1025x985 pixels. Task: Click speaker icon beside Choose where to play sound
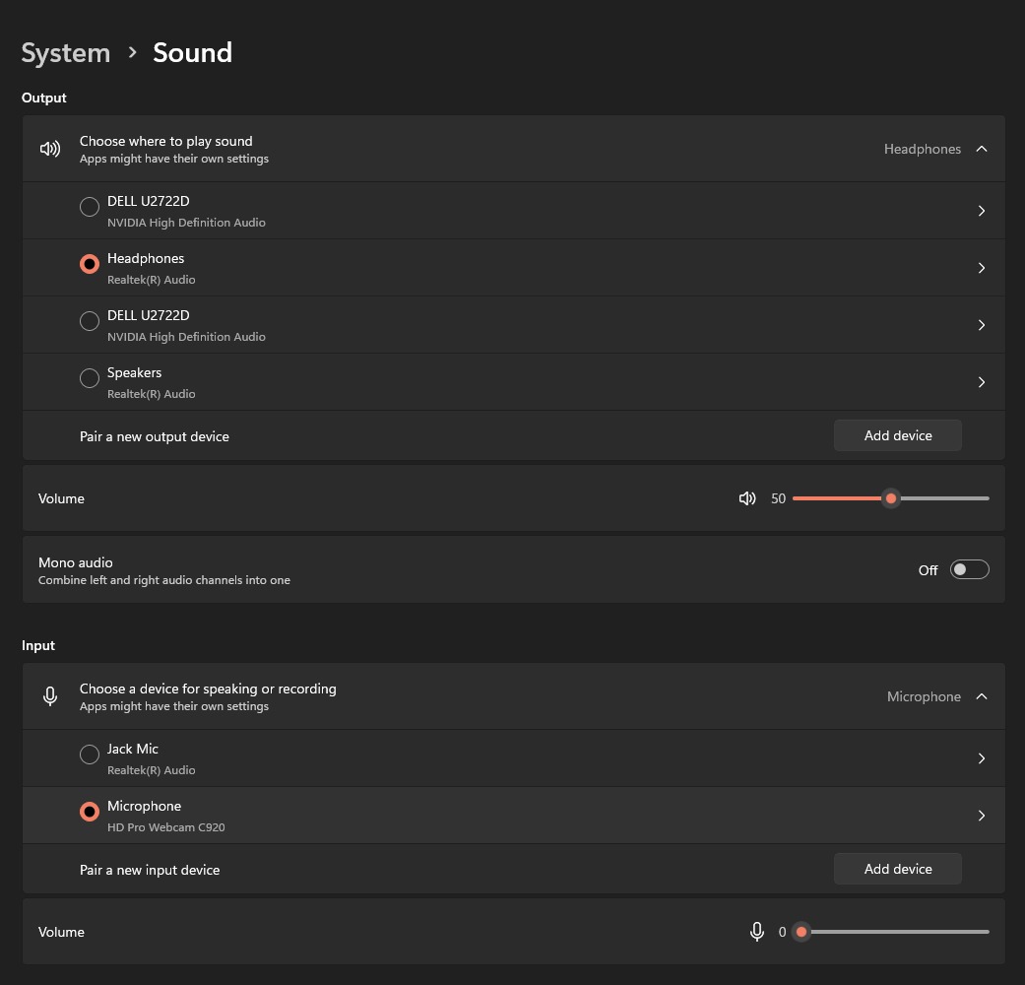[x=50, y=149]
